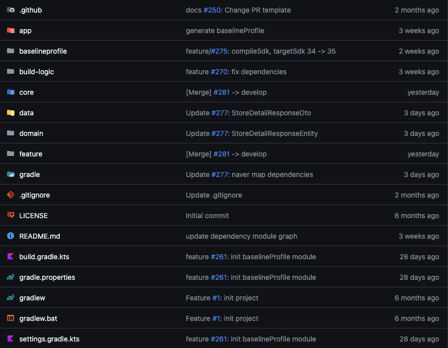Image resolution: width=448 pixels, height=348 pixels.
Task: Click '6 months ago' in LICENSE row
Action: [417, 216]
